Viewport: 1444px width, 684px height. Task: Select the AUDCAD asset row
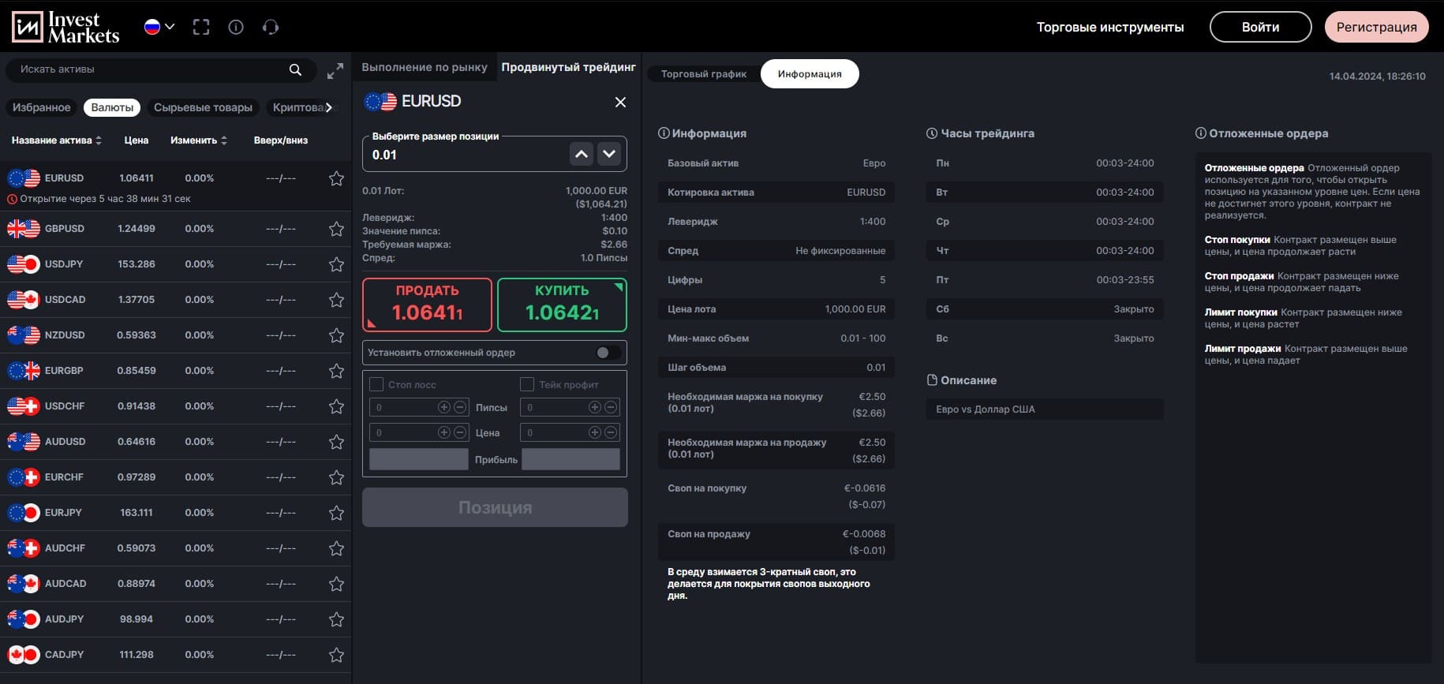point(175,584)
